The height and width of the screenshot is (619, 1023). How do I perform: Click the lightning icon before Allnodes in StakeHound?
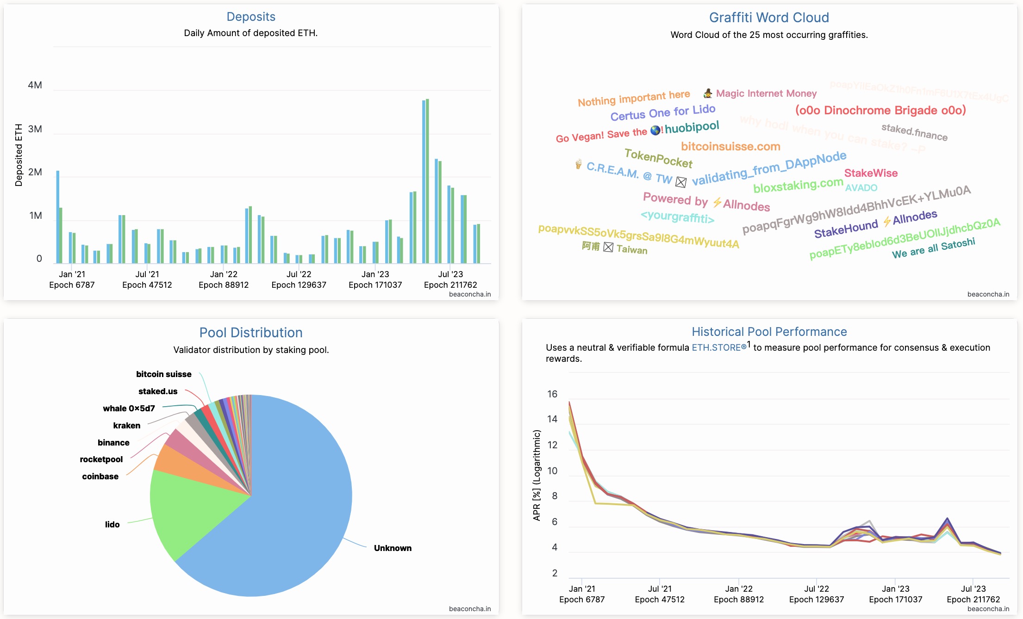[x=887, y=222]
